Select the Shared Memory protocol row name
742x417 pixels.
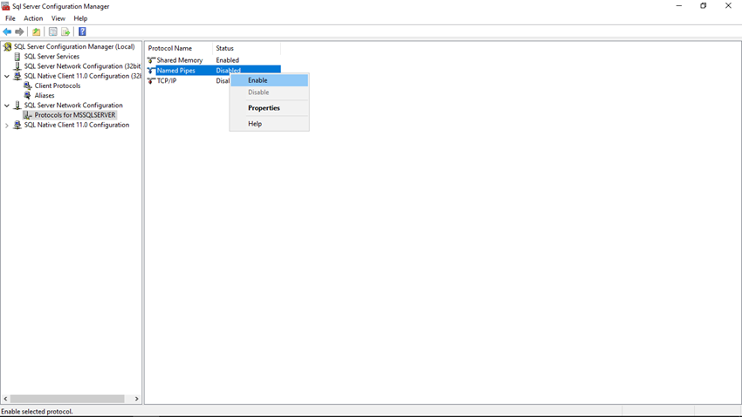point(179,60)
